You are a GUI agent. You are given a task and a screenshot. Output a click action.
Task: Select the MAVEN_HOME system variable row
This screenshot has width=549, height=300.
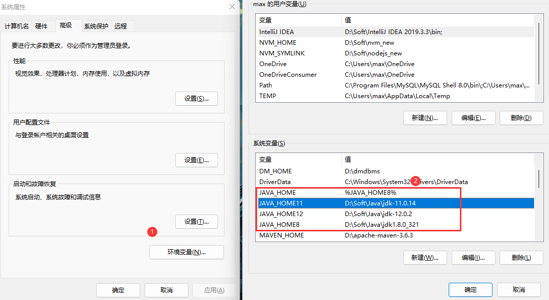(395, 235)
